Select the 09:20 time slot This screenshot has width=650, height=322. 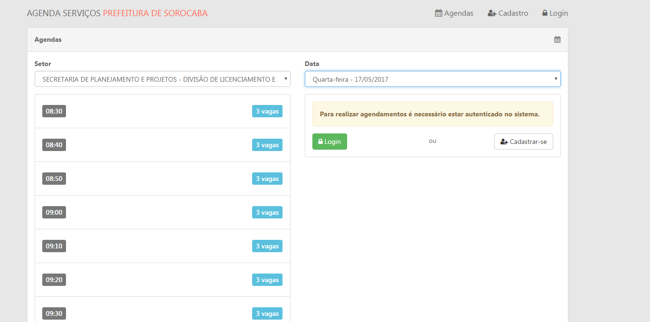click(x=54, y=280)
